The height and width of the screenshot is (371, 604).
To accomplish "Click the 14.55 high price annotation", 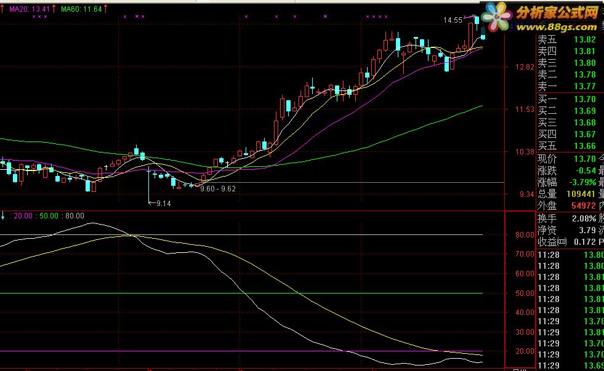I will click(x=453, y=20).
